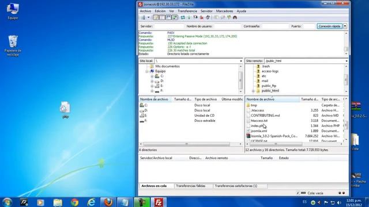Viewport: 369px width, 207px height.
Task: Toggle the transfer queue display
Action: [x=175, y=18]
